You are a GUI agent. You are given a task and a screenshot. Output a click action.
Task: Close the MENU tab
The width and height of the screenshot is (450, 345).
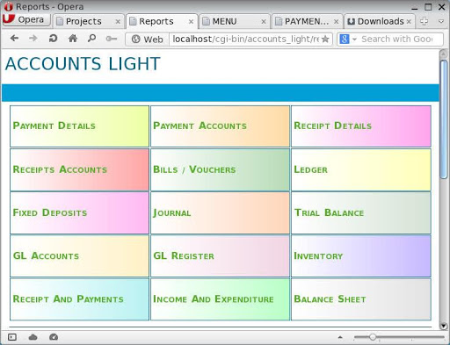click(x=264, y=22)
